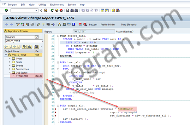
Task: Click the green Enter checkmark icon
Action: (6, 10)
